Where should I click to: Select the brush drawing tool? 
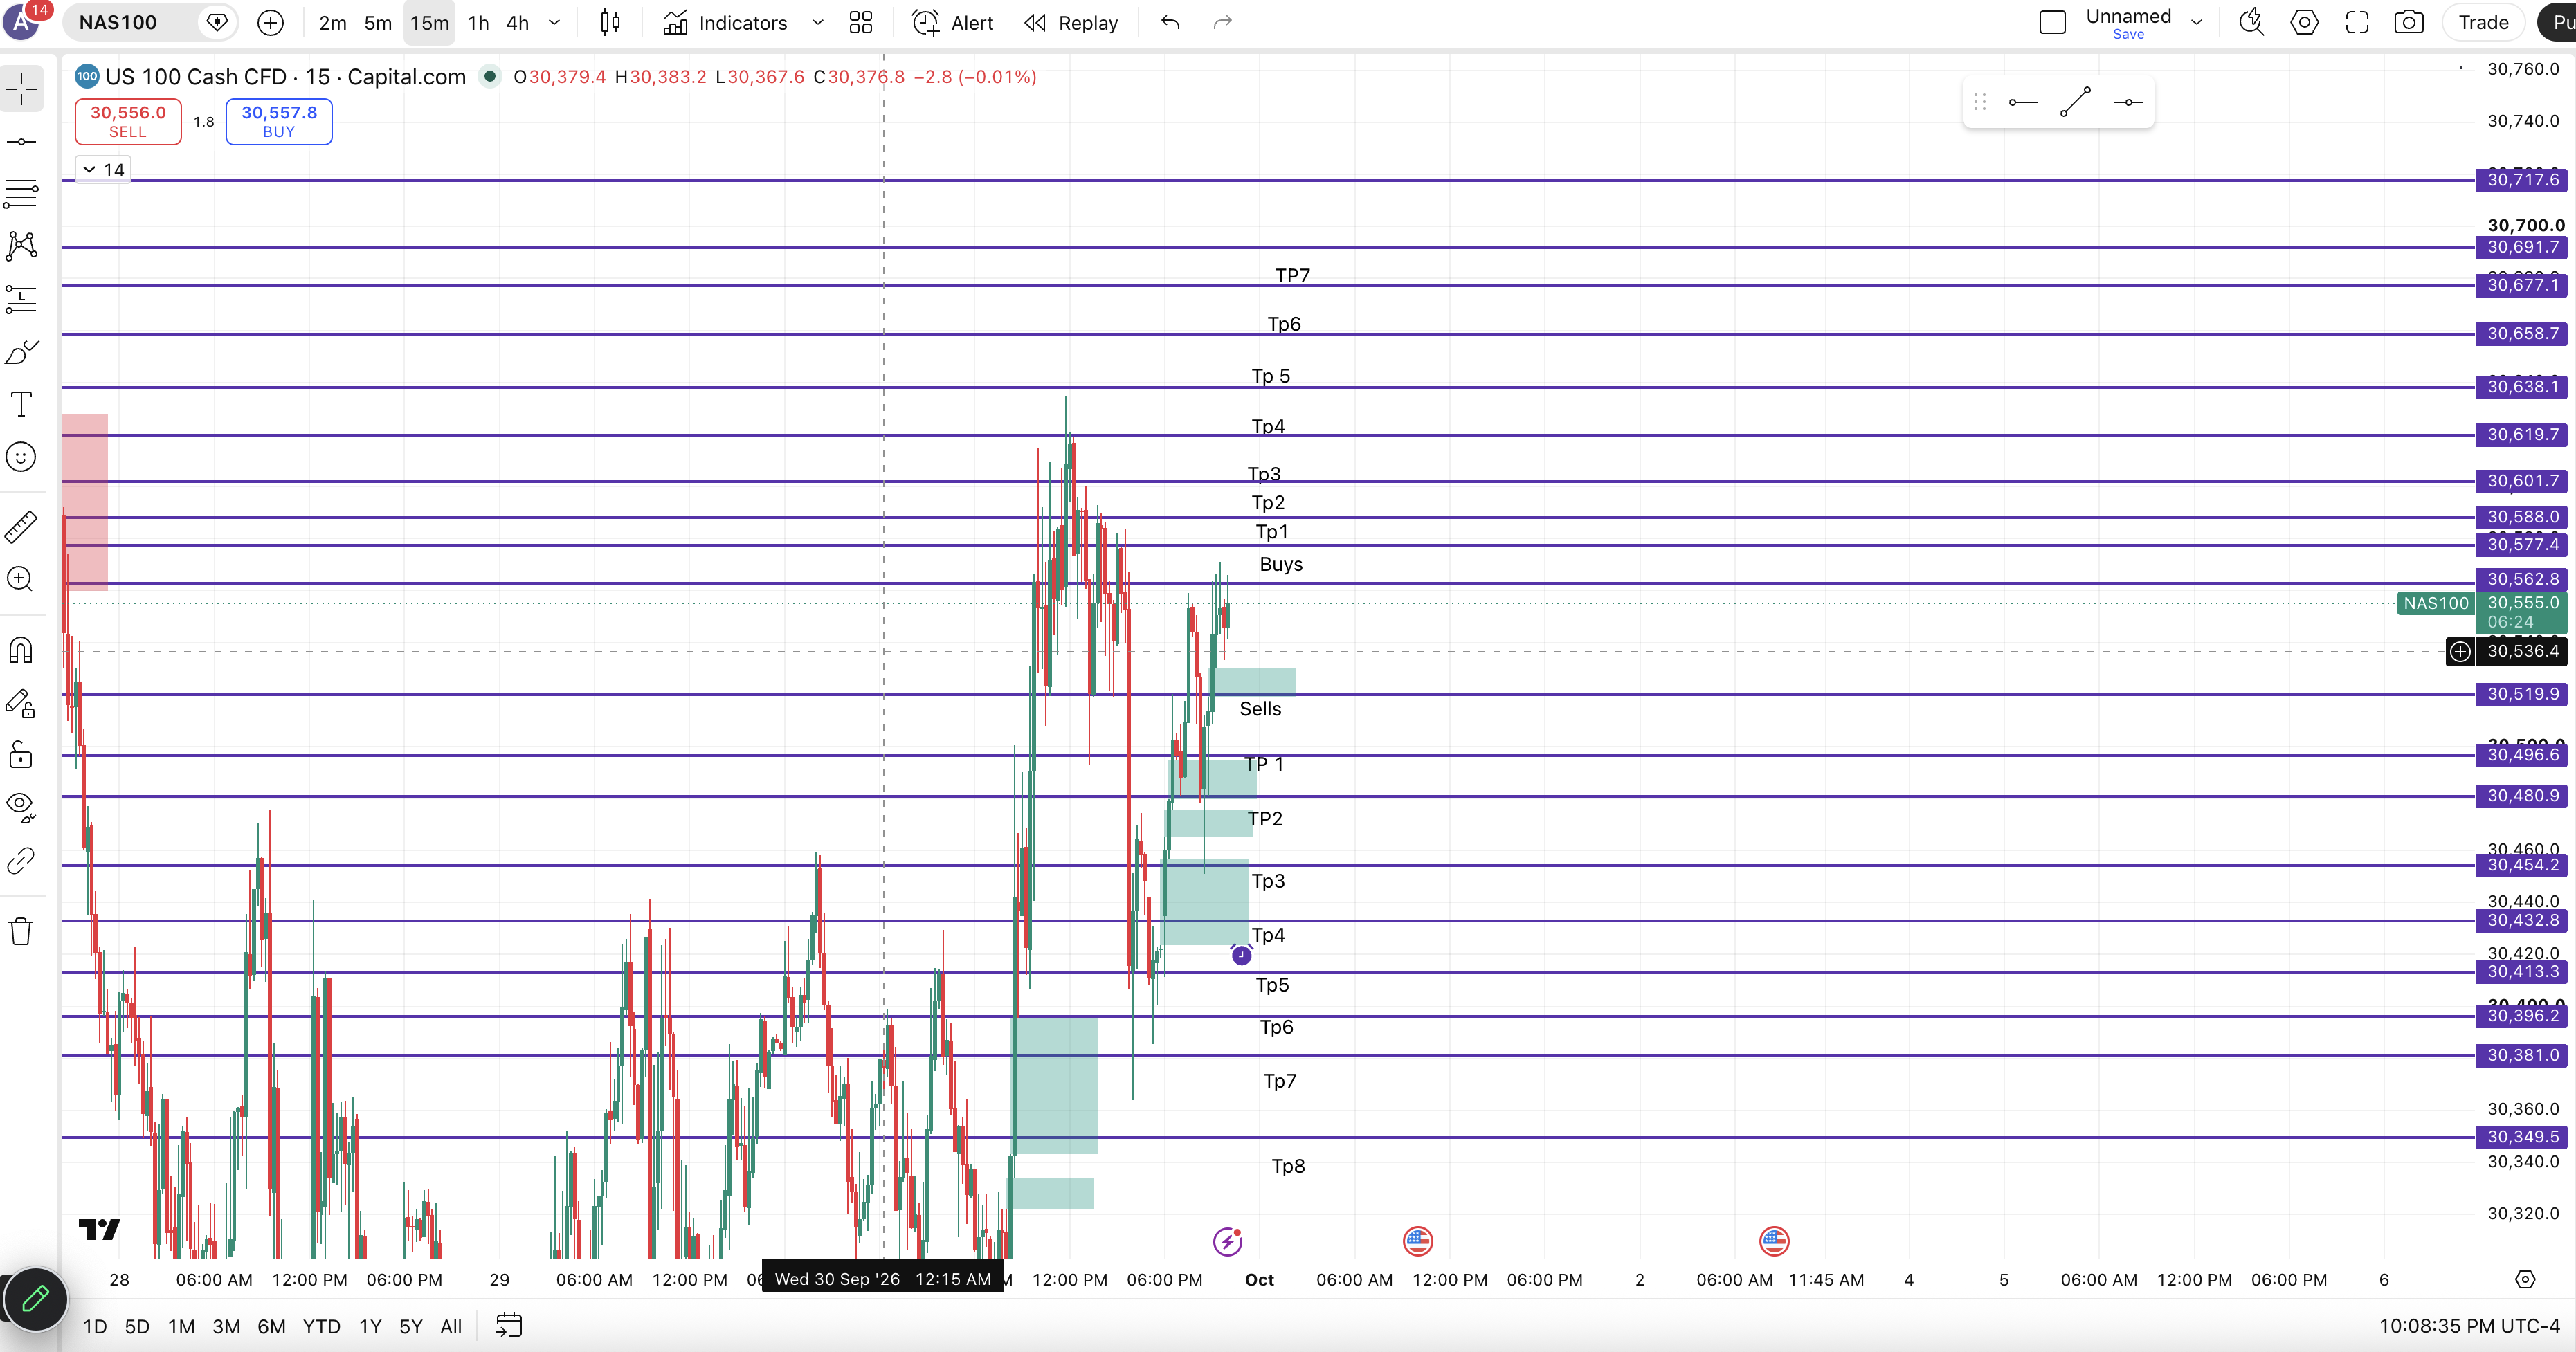pos(21,352)
